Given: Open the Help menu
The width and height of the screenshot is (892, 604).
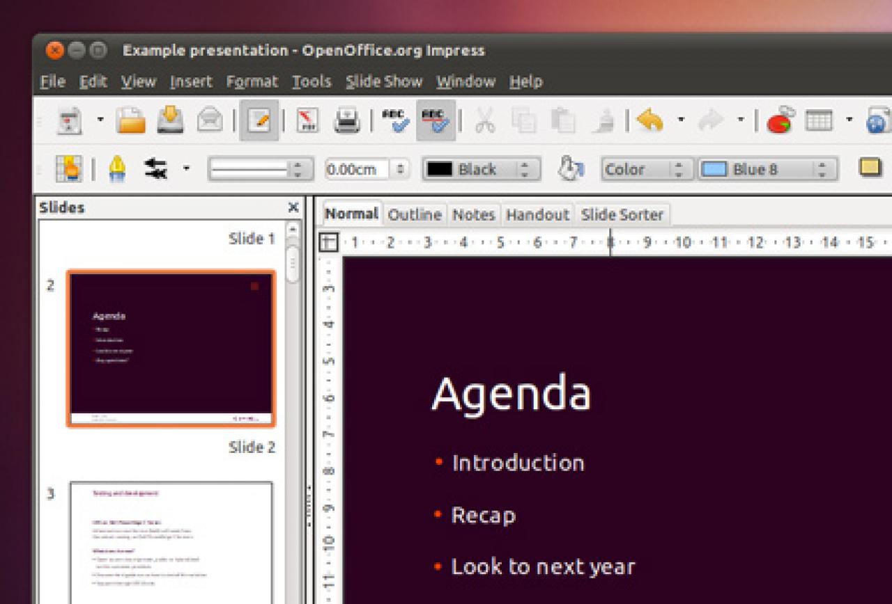Looking at the screenshot, I should [525, 81].
